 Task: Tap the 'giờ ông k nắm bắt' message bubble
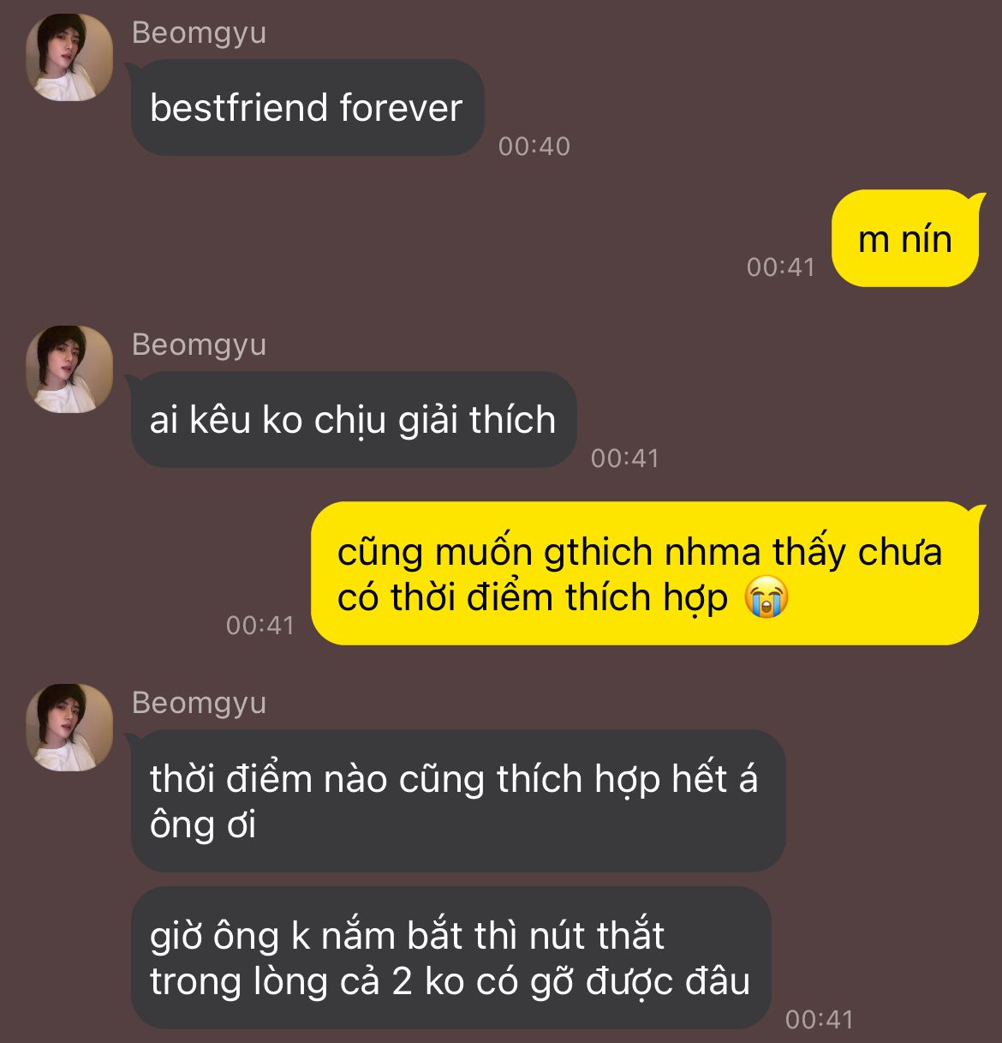point(451,957)
